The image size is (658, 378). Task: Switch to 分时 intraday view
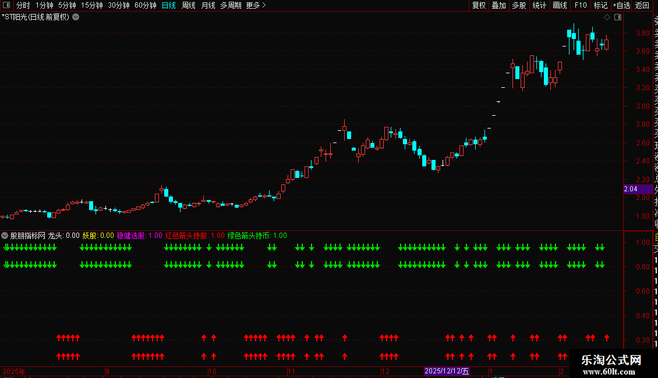tap(23, 5)
